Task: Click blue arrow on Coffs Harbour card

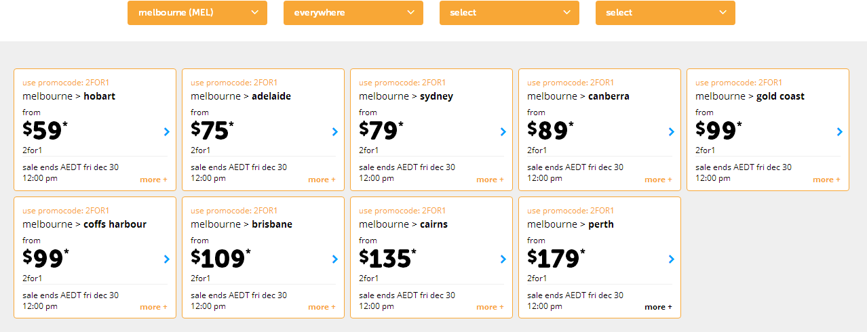Action: tap(167, 259)
